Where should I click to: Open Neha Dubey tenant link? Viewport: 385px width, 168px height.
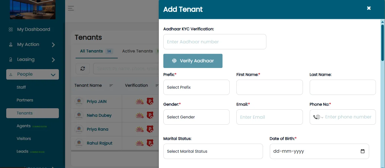coord(99,115)
